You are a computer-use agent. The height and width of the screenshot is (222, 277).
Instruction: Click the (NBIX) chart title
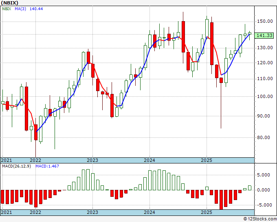[x=9, y=3]
